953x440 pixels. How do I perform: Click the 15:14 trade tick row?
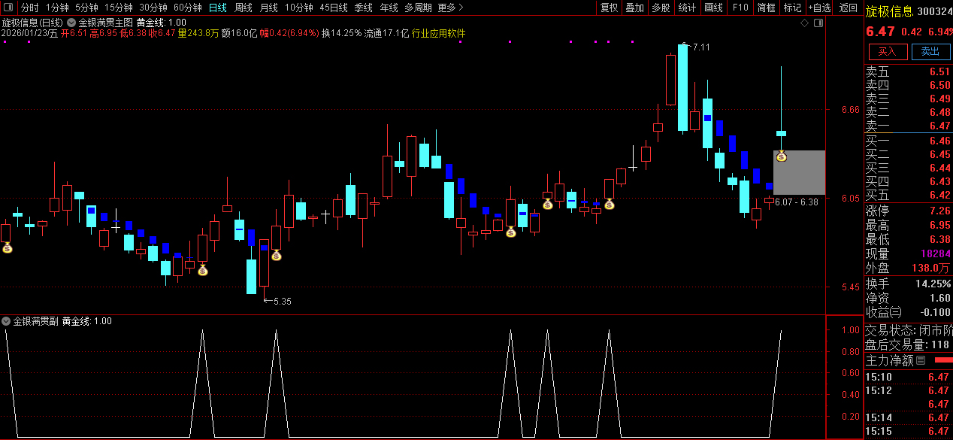[908, 417]
